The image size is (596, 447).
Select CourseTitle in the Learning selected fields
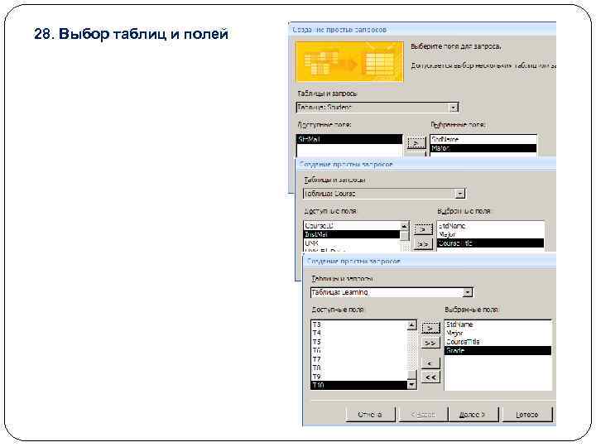pyautogui.click(x=498, y=342)
